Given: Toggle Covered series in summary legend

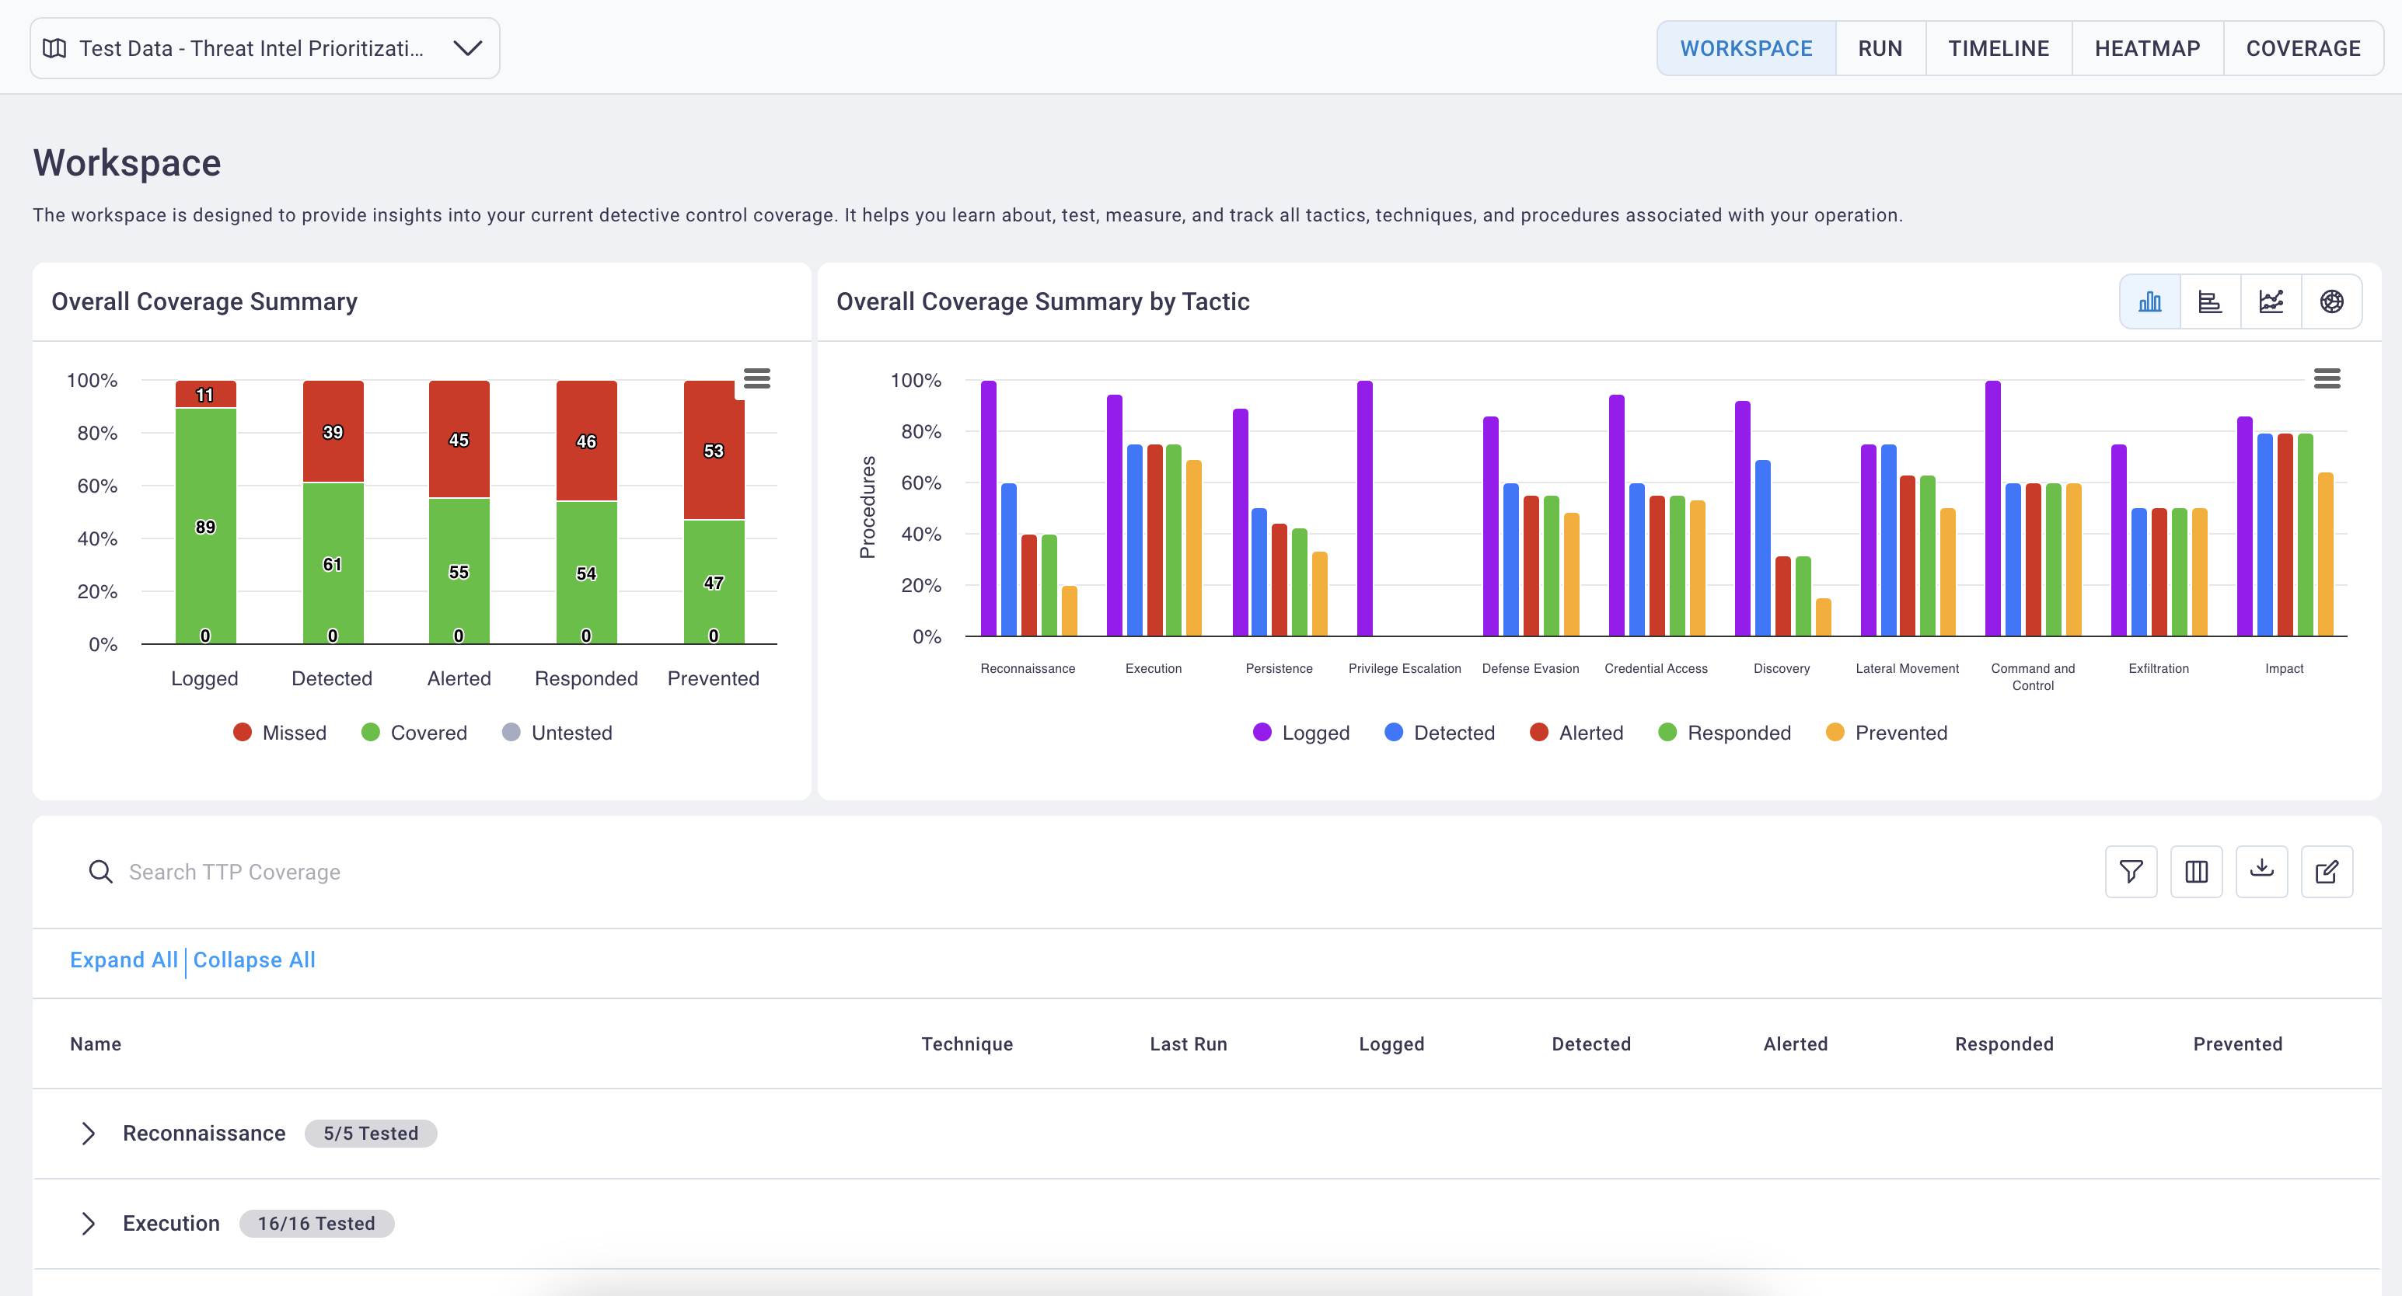Looking at the screenshot, I should (414, 733).
